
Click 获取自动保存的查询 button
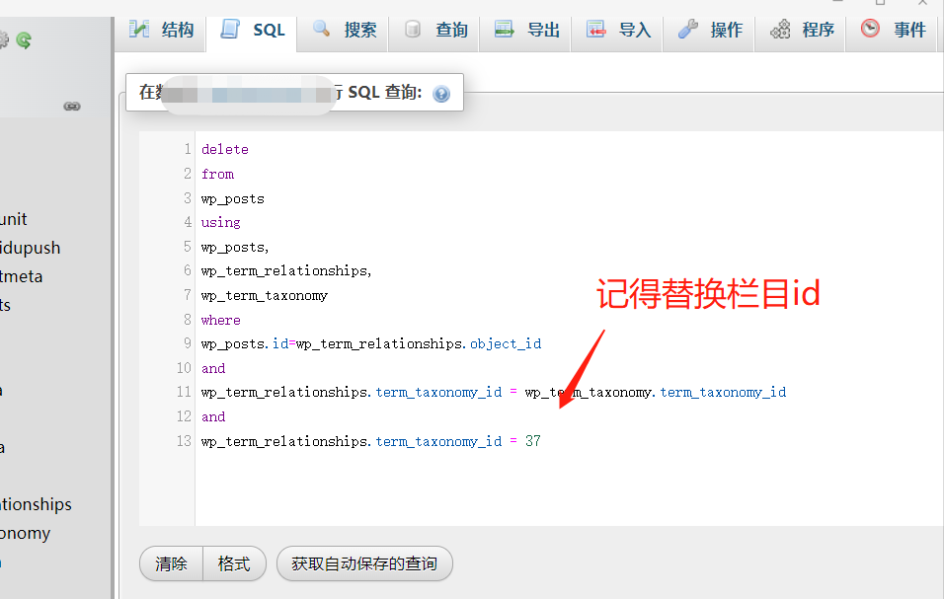[364, 563]
